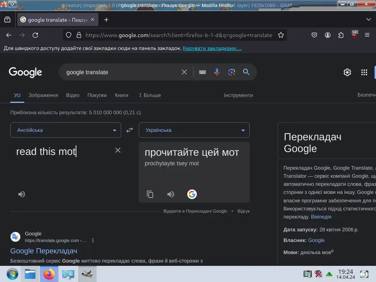The height and width of the screenshot is (282, 376).
Task: Clear the source text 'read this mot'
Action: (x=118, y=150)
